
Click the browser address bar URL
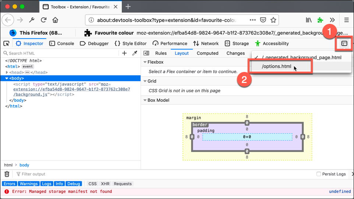tap(167, 20)
